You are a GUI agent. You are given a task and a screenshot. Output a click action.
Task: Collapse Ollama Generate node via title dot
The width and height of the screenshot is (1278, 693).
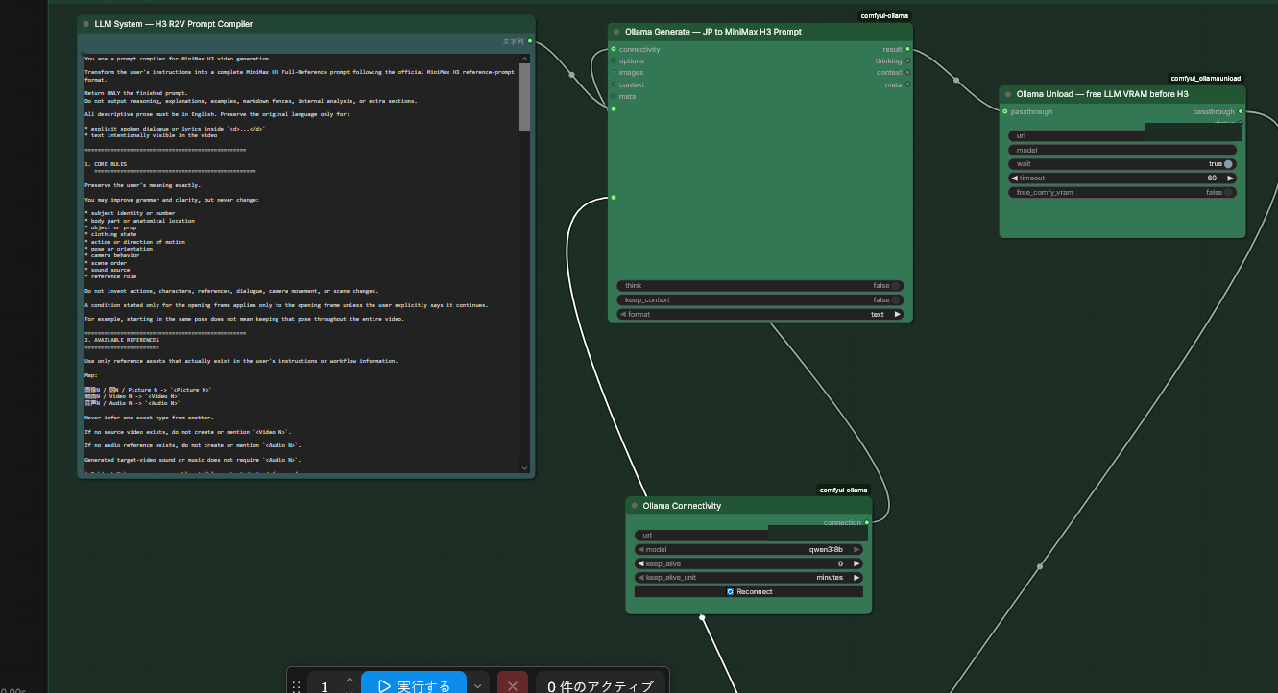[x=616, y=32]
